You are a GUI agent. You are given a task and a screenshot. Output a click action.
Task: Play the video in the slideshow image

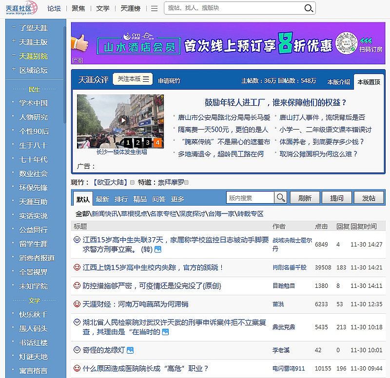[122, 120]
